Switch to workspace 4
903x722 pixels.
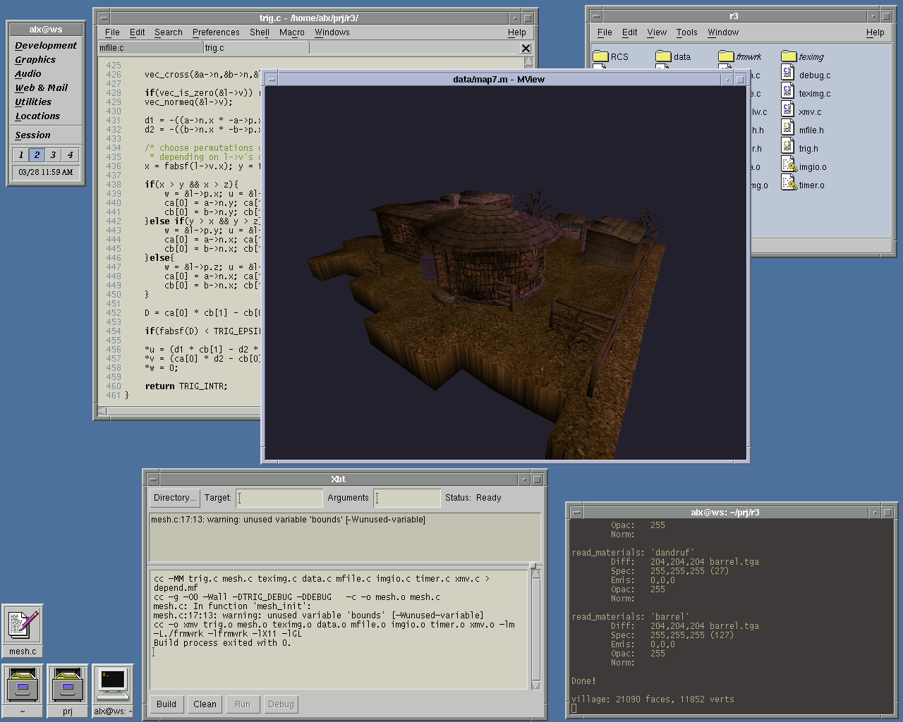tap(70, 155)
